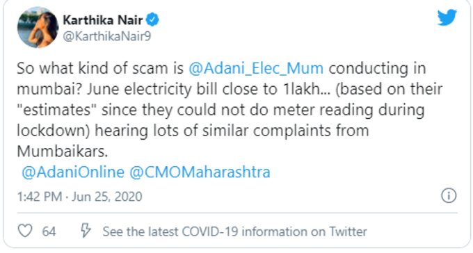The image size is (473, 253).
Task: Like the tweet with the heart icon
Action: (25, 231)
